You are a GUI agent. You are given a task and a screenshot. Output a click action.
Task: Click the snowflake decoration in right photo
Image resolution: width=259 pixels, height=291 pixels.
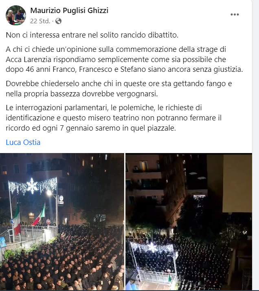pyautogui.click(x=152, y=247)
